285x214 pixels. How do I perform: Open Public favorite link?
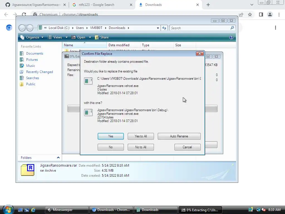coord(31,84)
